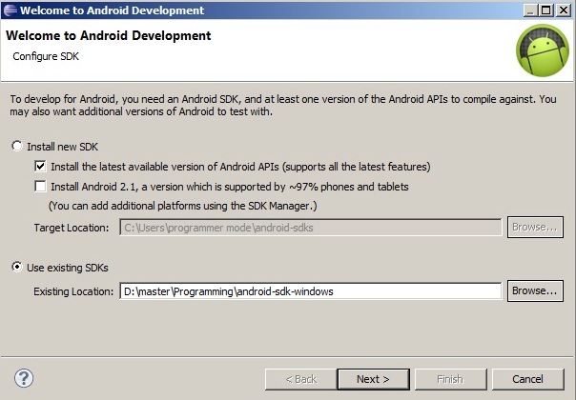
Task: Minimize the Welcome to Android Development window
Action: pos(530,10)
